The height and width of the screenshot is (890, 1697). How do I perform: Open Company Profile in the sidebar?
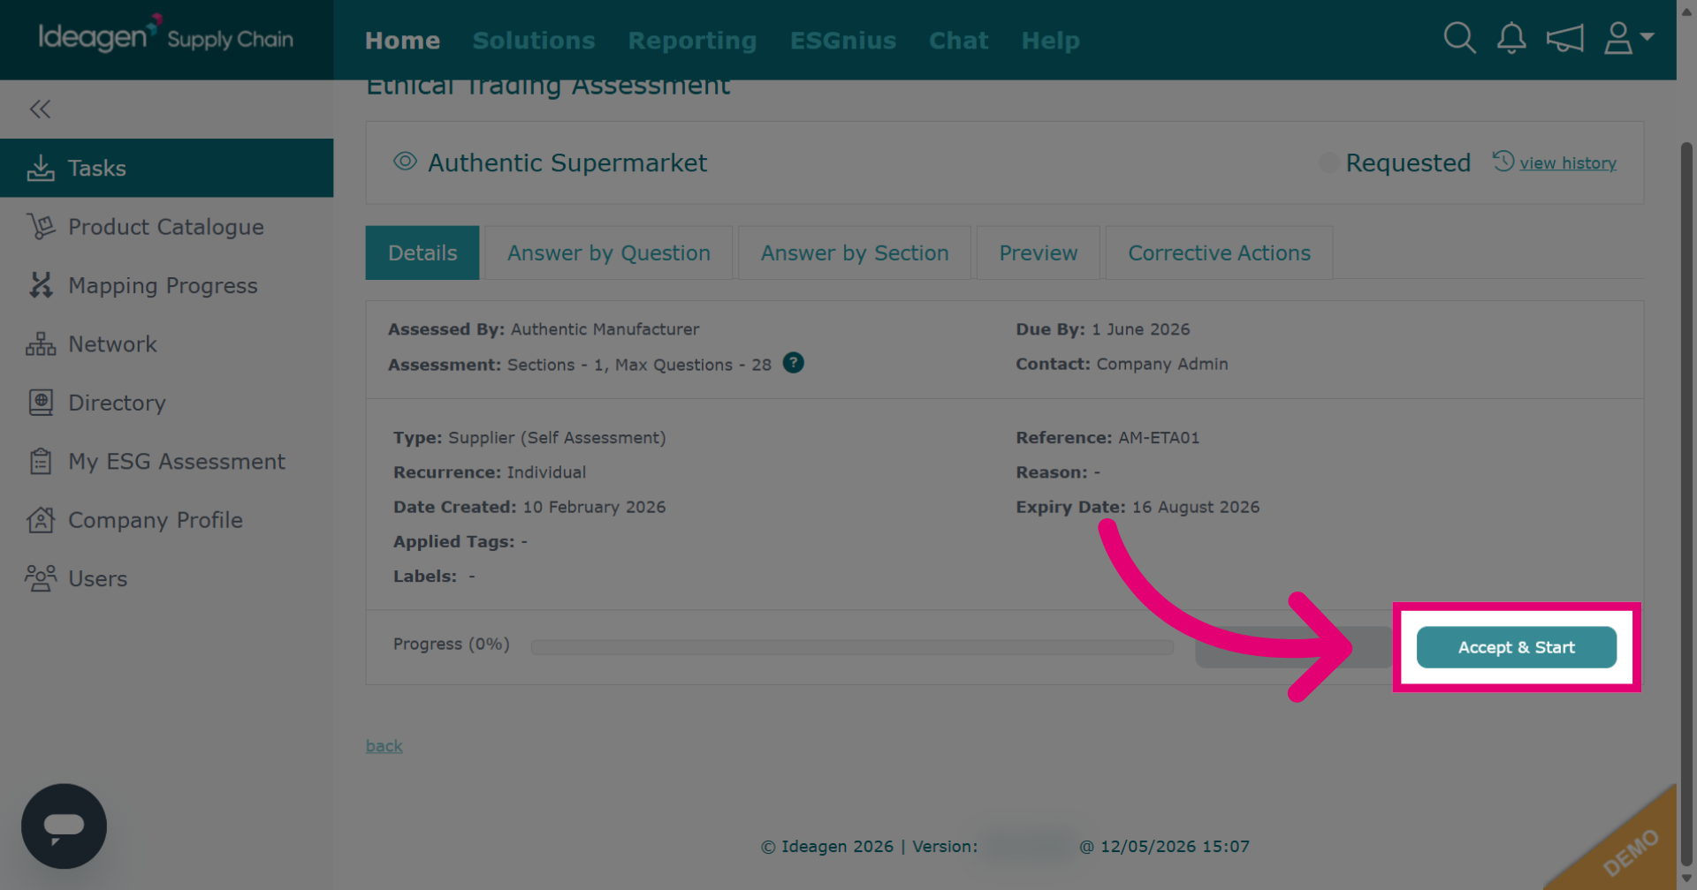(x=166, y=520)
